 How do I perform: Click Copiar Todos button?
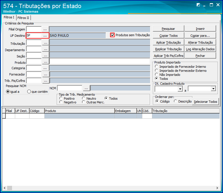[168, 36]
